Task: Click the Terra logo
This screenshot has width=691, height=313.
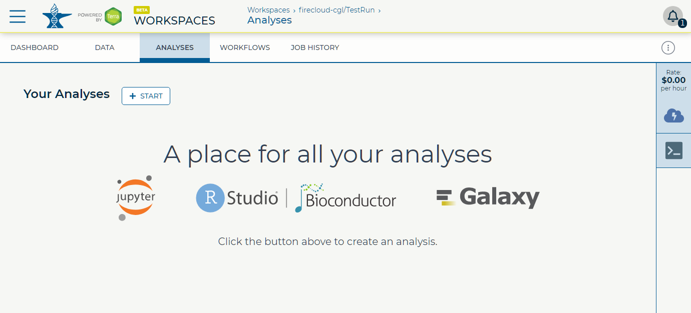Action: point(57,16)
